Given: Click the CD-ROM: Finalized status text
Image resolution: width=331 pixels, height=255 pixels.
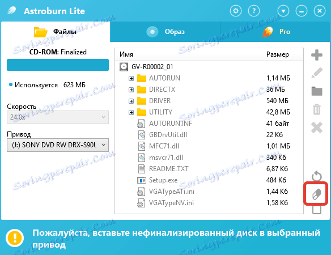Looking at the screenshot, I should point(58,52).
